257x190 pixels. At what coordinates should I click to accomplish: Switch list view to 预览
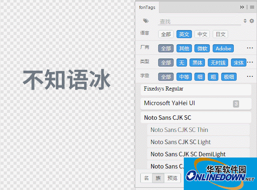click(172, 178)
